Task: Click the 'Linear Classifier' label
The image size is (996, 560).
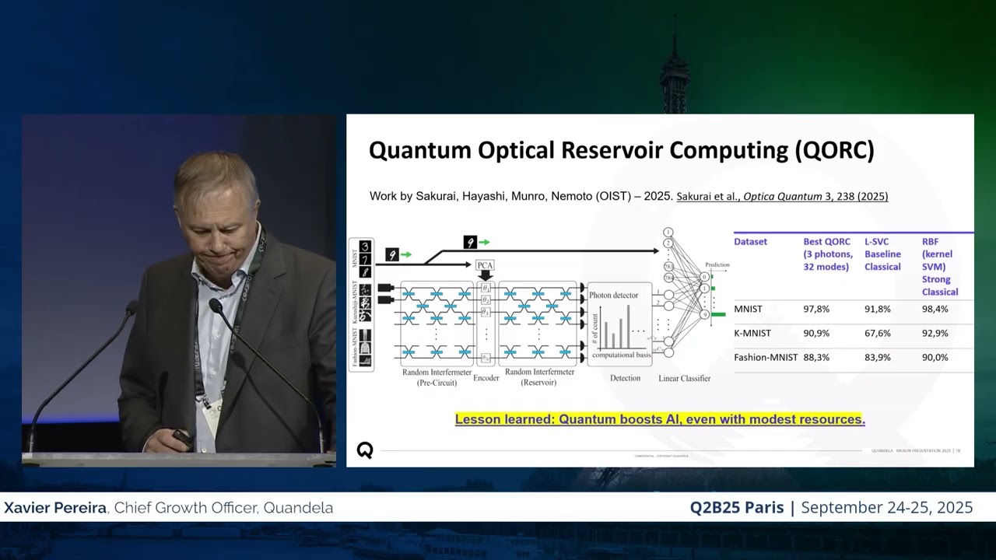Action: 684,379
